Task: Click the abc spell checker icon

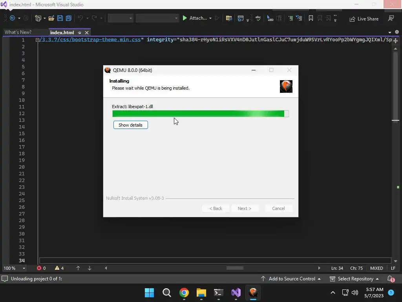Action: [x=258, y=18]
